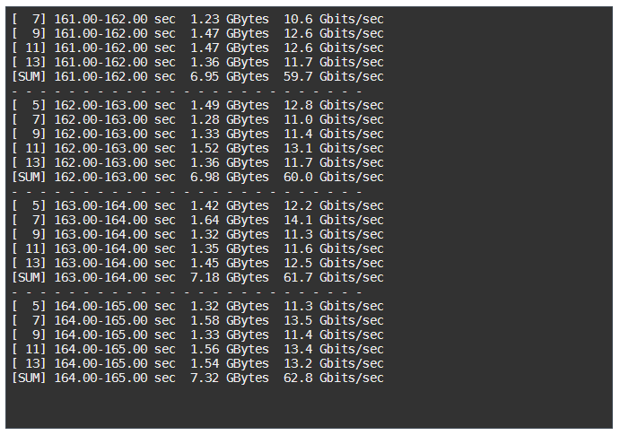Click "1.35 GBytes" for stream 11
The width and height of the screenshot is (620, 435).
click(230, 248)
